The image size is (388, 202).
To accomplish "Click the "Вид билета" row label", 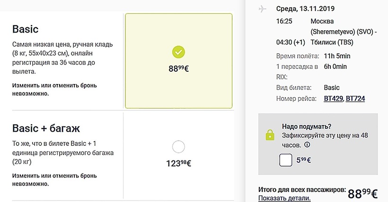I will click(x=293, y=88).
